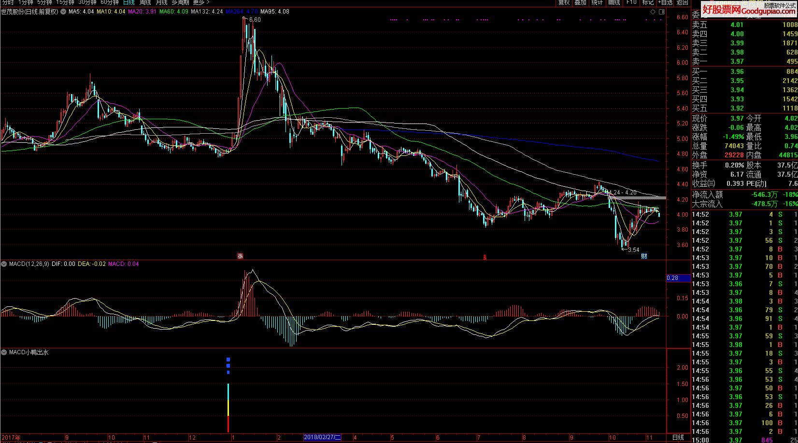Switch to 月线 monthly chart

161,2
